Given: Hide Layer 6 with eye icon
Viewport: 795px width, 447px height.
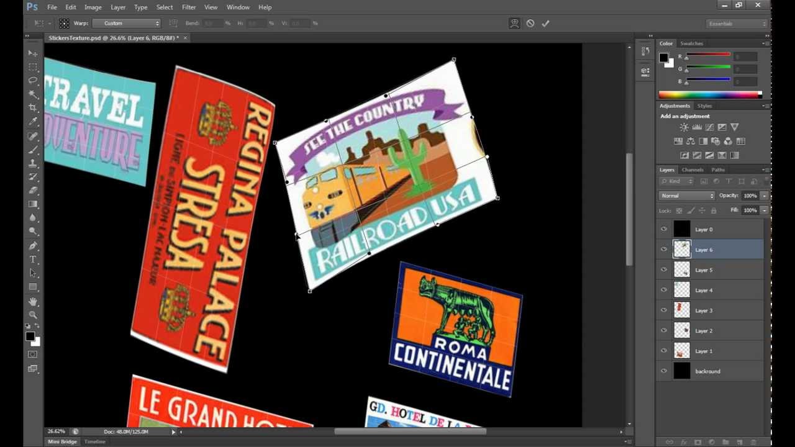Looking at the screenshot, I should tap(664, 250).
